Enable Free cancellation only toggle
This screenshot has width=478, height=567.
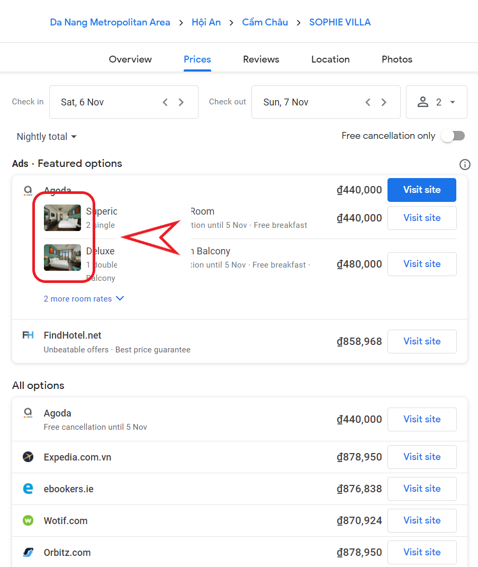point(454,136)
